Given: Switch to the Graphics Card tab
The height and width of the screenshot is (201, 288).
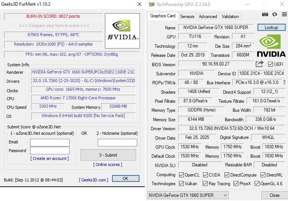Looking at the screenshot, I should [x=163, y=16].
